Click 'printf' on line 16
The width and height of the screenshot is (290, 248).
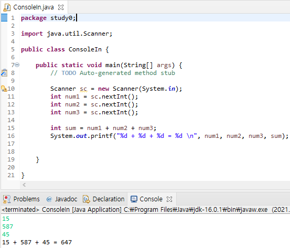pos(102,136)
